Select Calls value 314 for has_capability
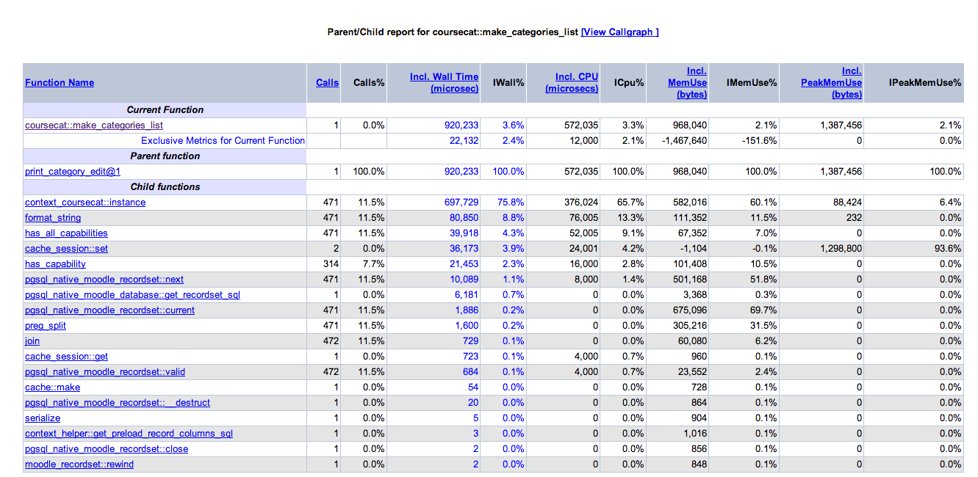This screenshot has height=477, width=978. click(x=331, y=264)
